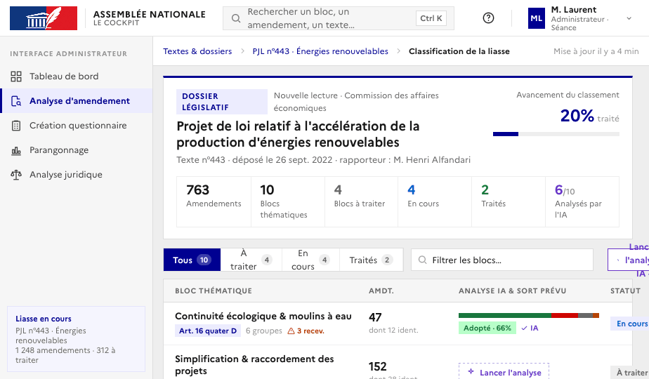Select Analyse d'amendement in sidebar
649x379 pixels.
[x=77, y=101]
